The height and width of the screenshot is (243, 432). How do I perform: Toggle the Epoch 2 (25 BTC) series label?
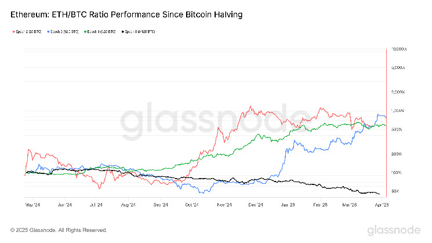[x=28, y=31]
